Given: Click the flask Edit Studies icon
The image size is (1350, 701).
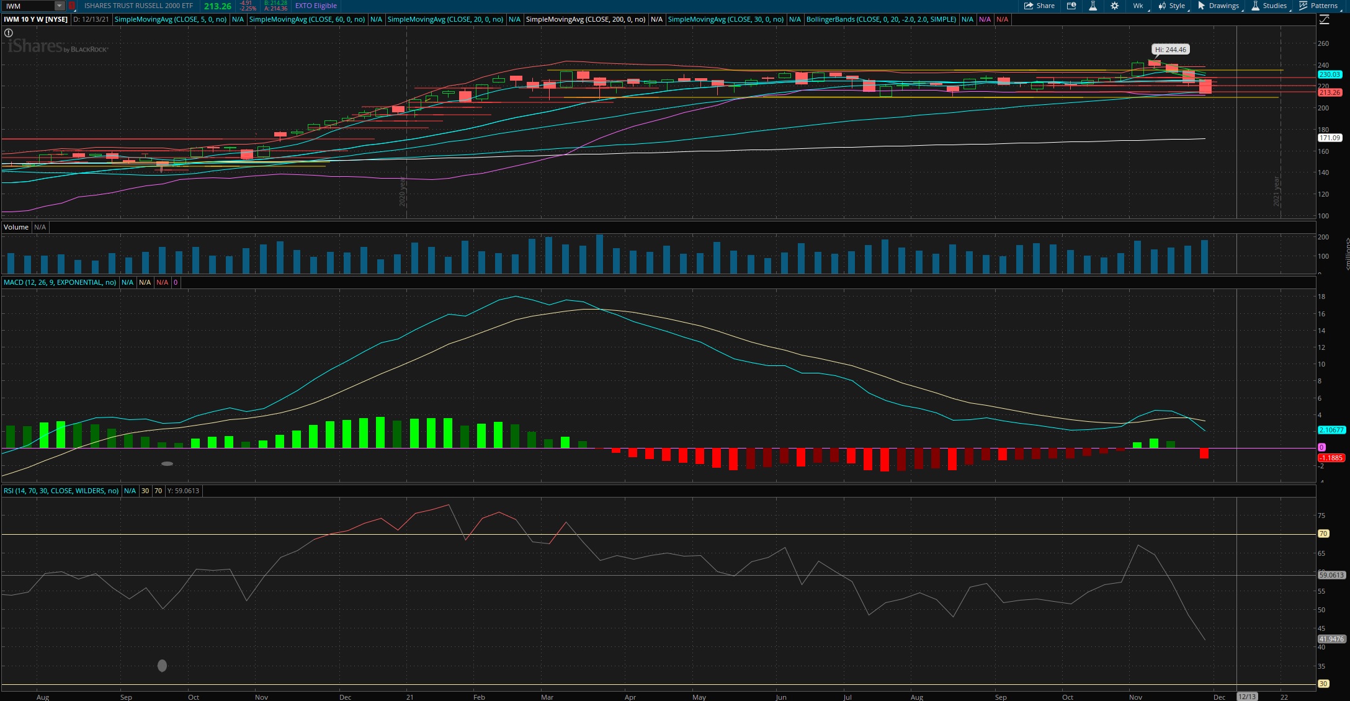Looking at the screenshot, I should click(x=1093, y=6).
